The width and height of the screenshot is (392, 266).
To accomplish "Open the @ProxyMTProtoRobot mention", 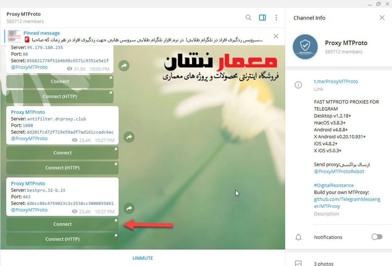I will click(x=339, y=171).
